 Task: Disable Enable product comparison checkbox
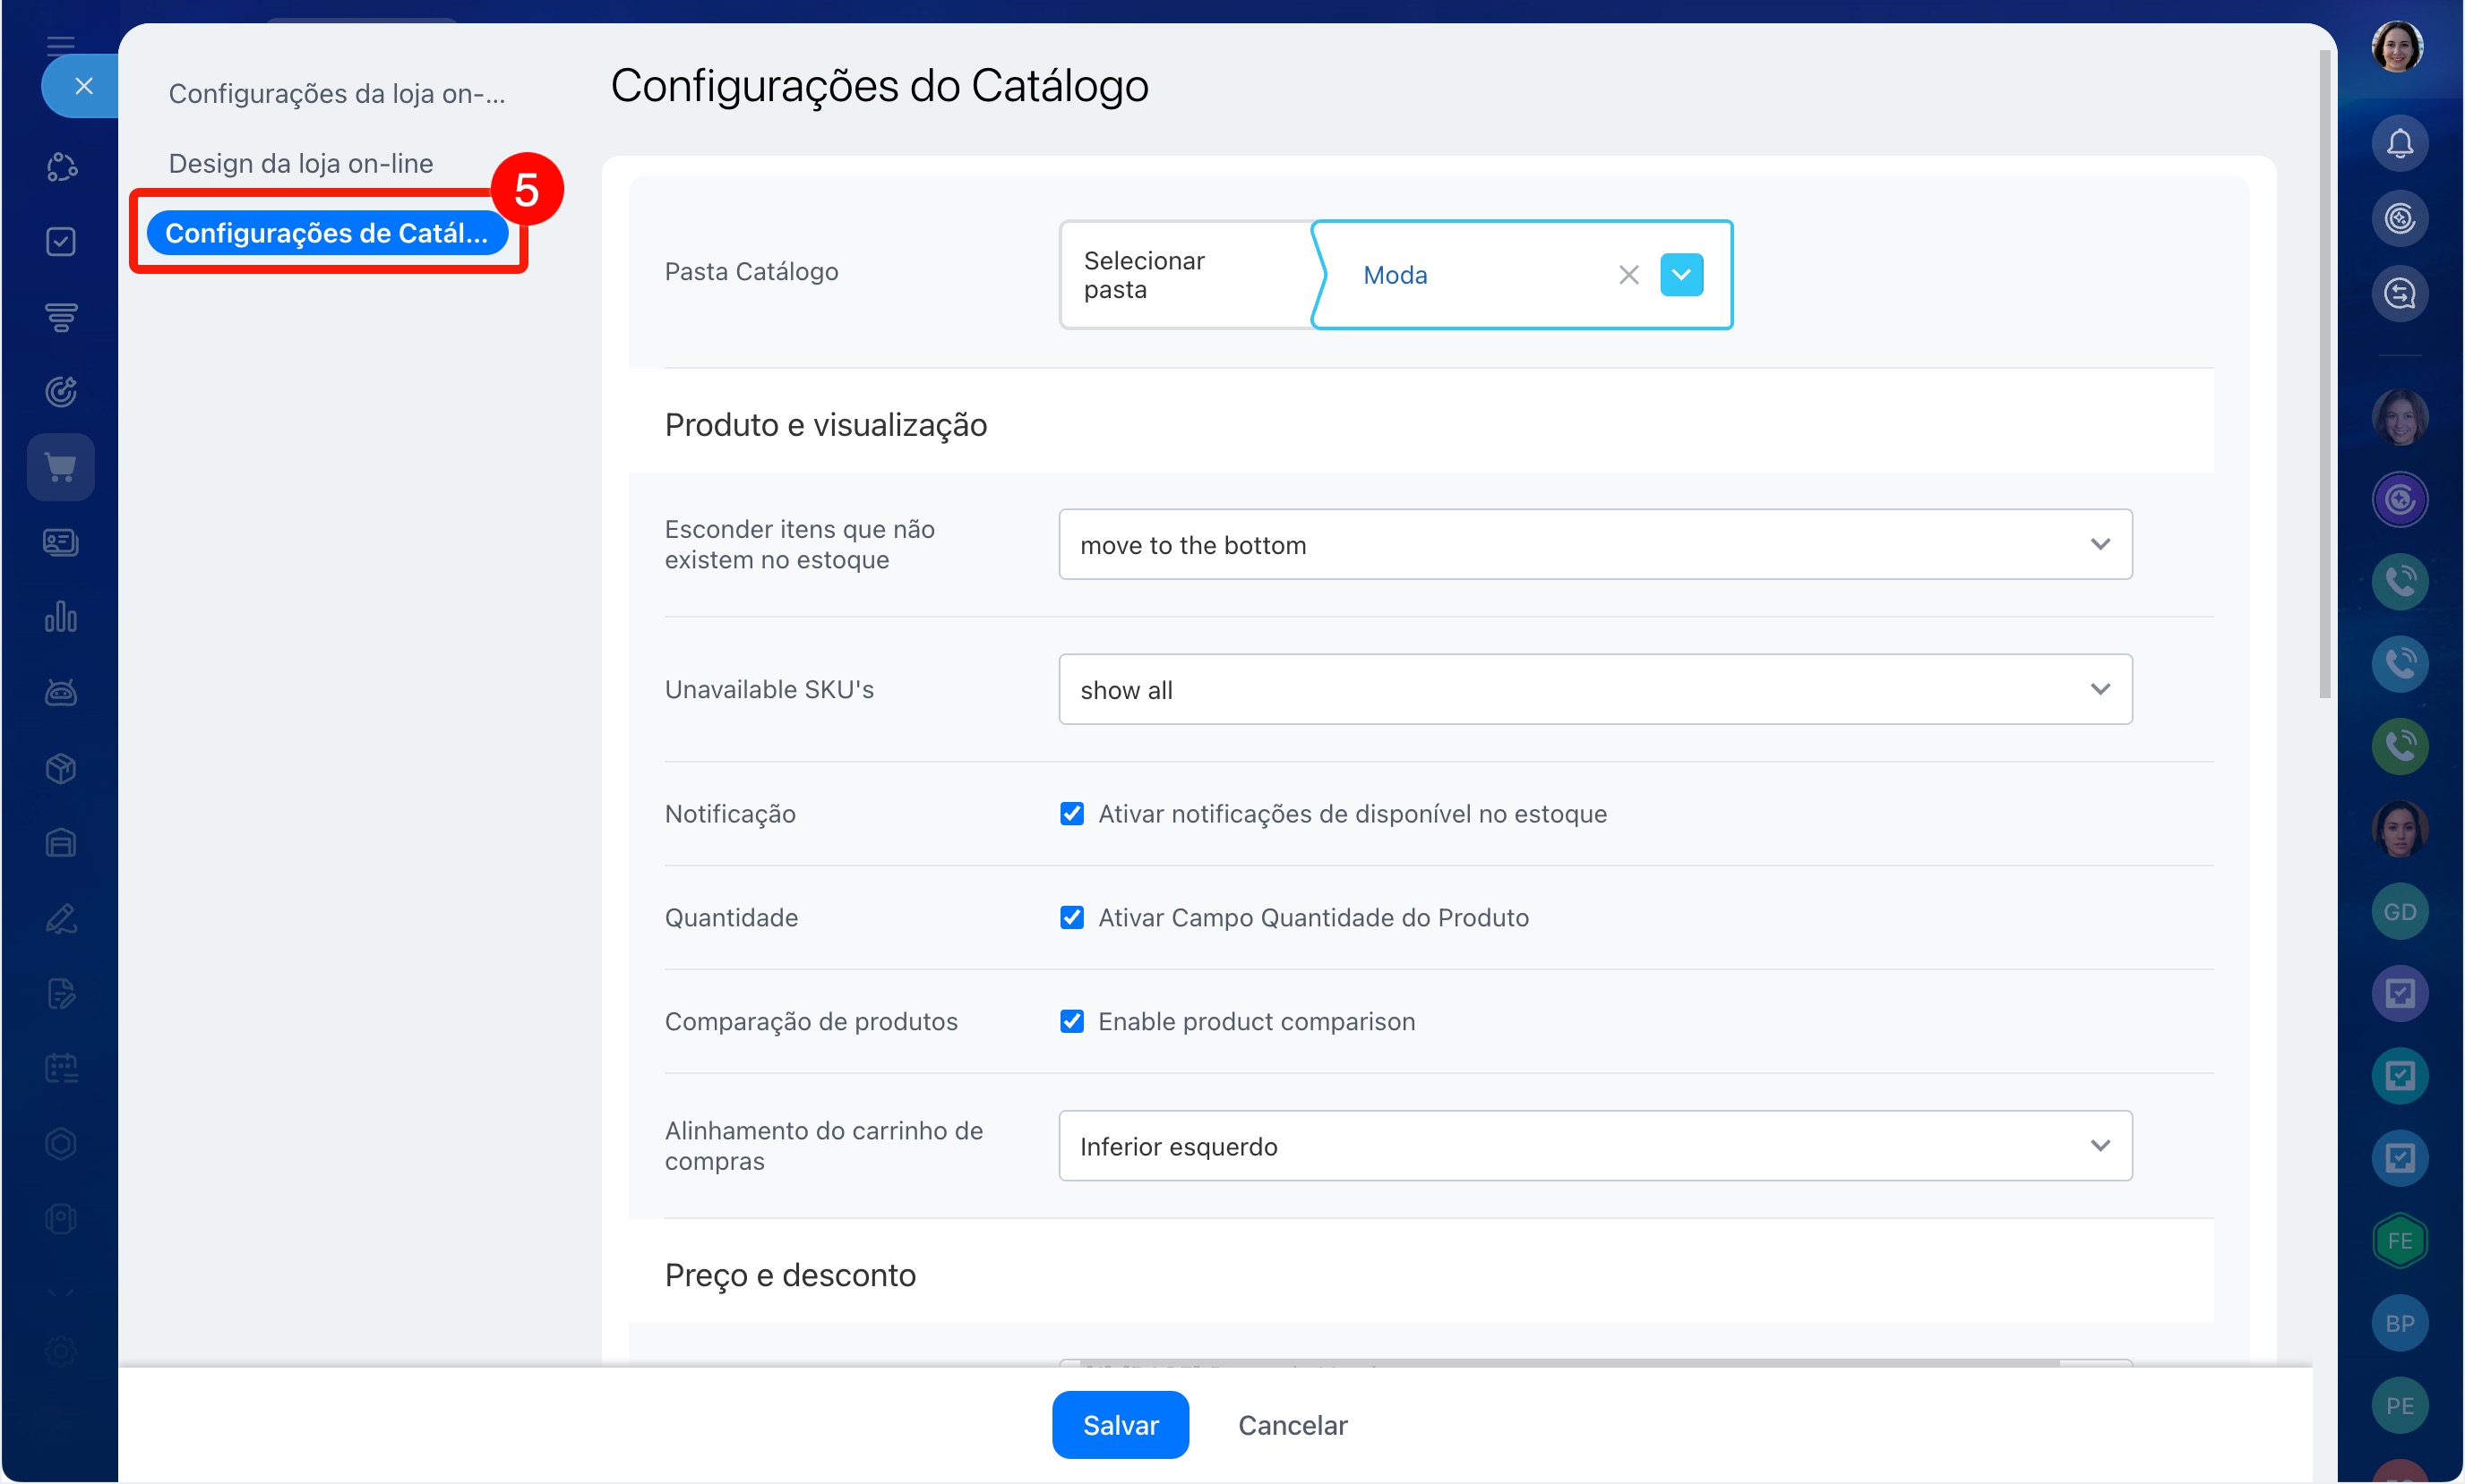pyautogui.click(x=1071, y=1021)
